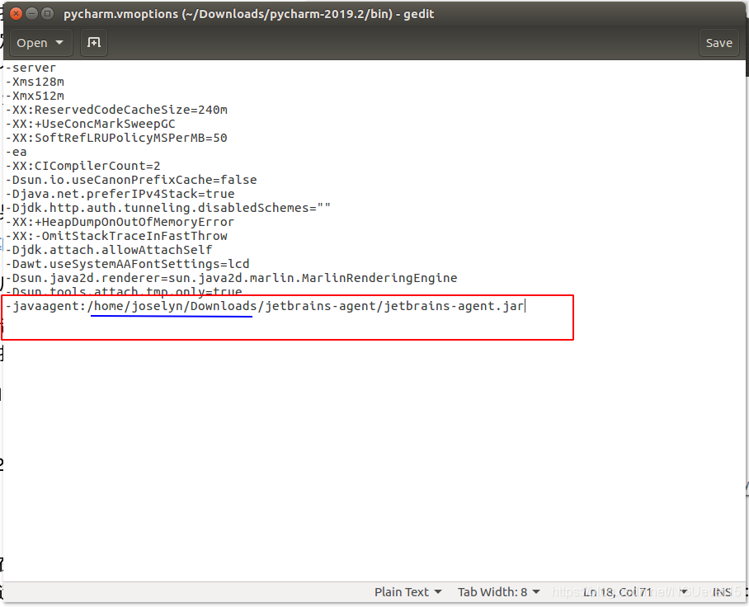This screenshot has width=749, height=607.
Task: Click the '-XX:SoftRefLRUPolicyMSPerMB=50' line
Action: [116, 138]
